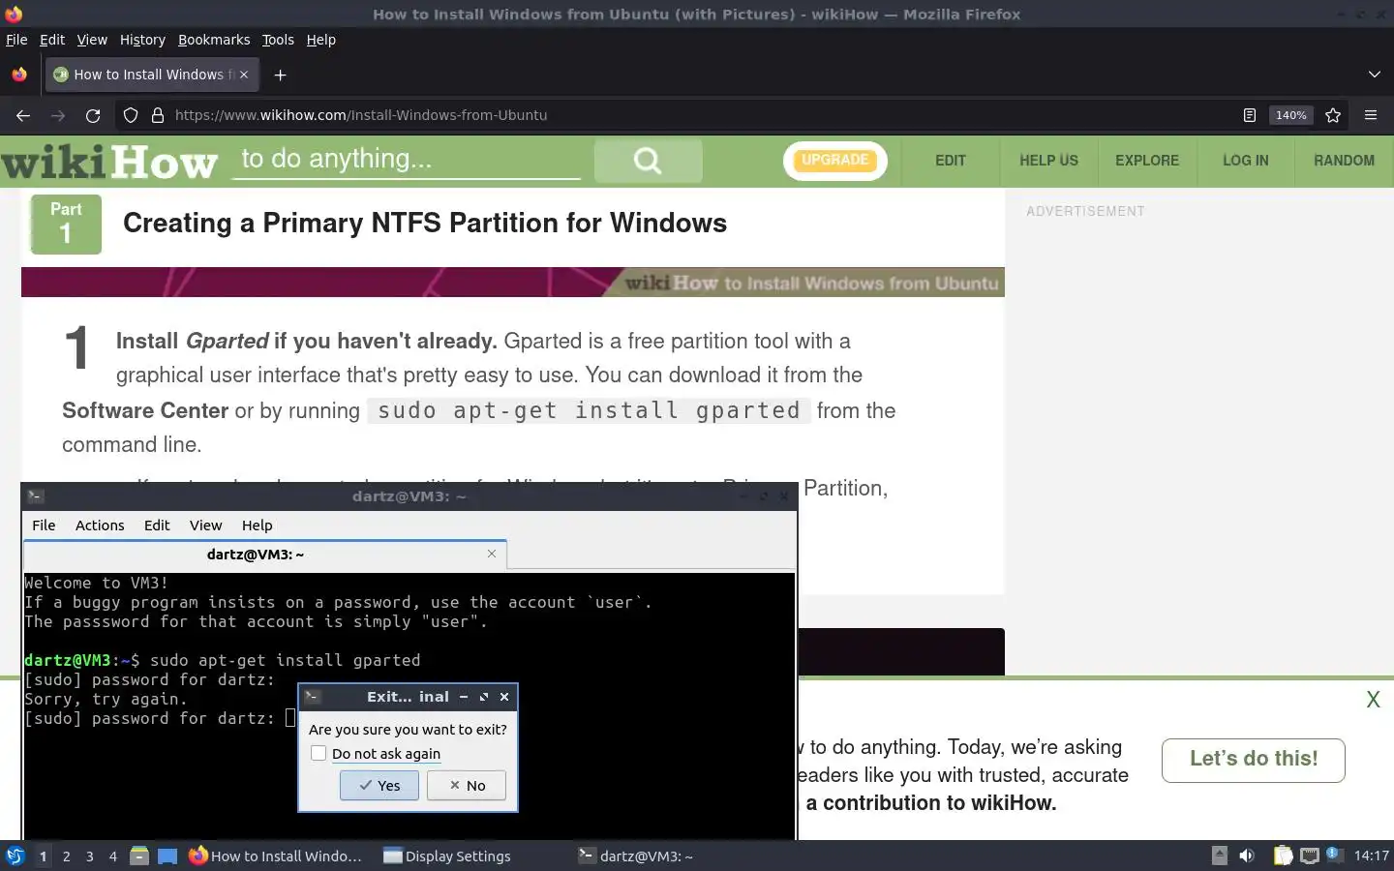Focus the wikiHow search input field

(407, 160)
